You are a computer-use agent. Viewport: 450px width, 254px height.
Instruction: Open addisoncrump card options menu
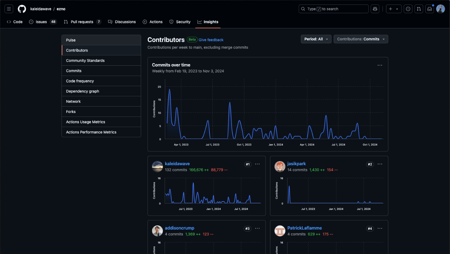tap(257, 229)
